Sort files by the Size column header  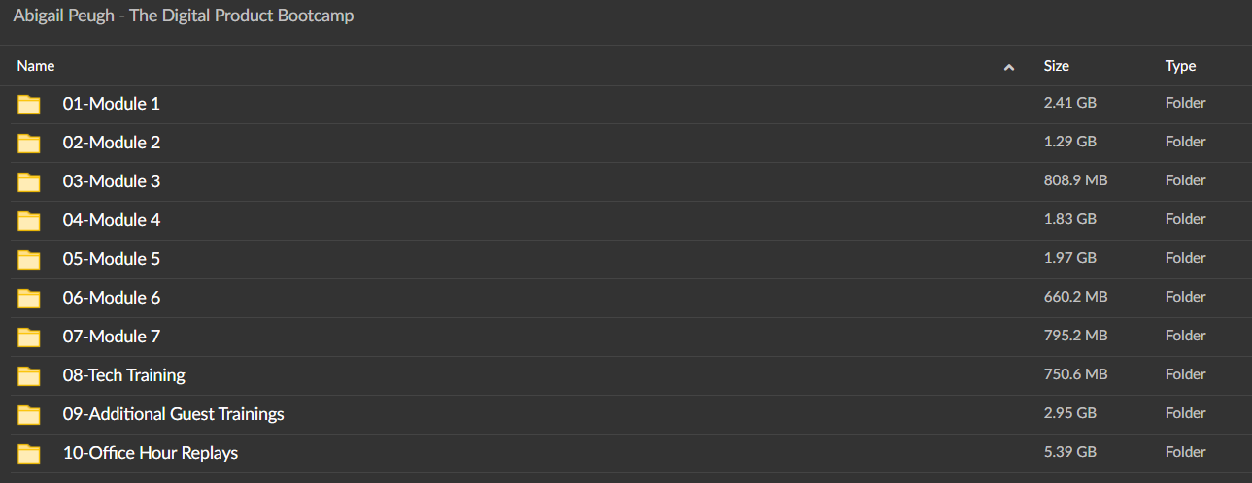pos(1057,66)
